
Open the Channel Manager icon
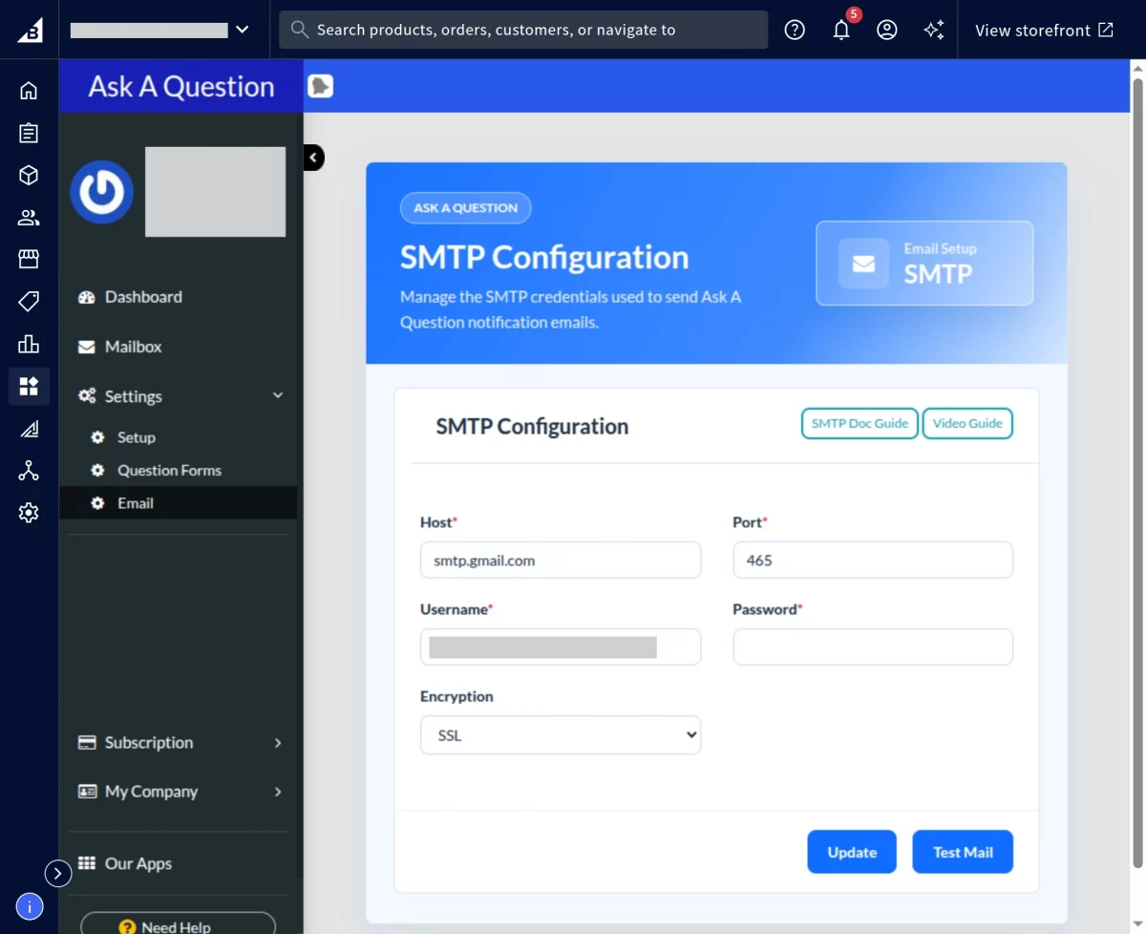coord(29,429)
